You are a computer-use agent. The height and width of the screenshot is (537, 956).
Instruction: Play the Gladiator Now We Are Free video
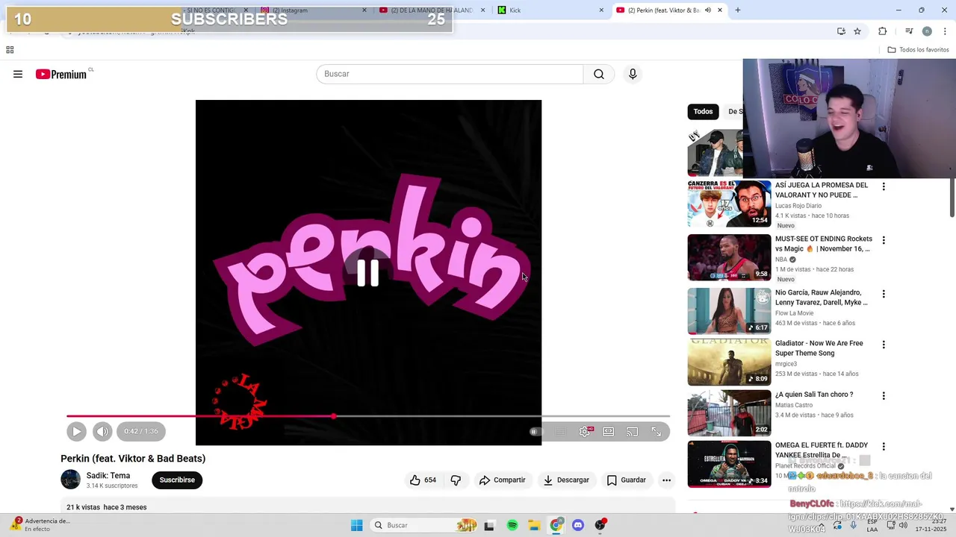pos(729,362)
